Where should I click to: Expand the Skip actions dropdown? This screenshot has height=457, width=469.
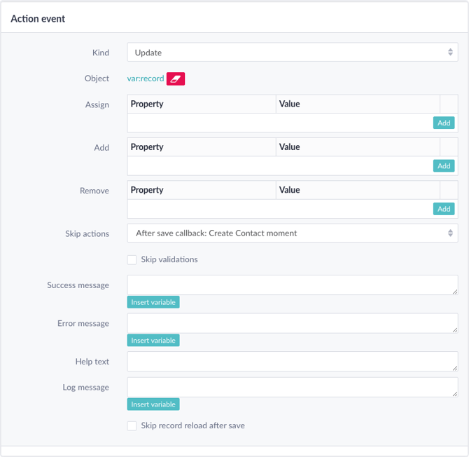pyautogui.click(x=292, y=233)
